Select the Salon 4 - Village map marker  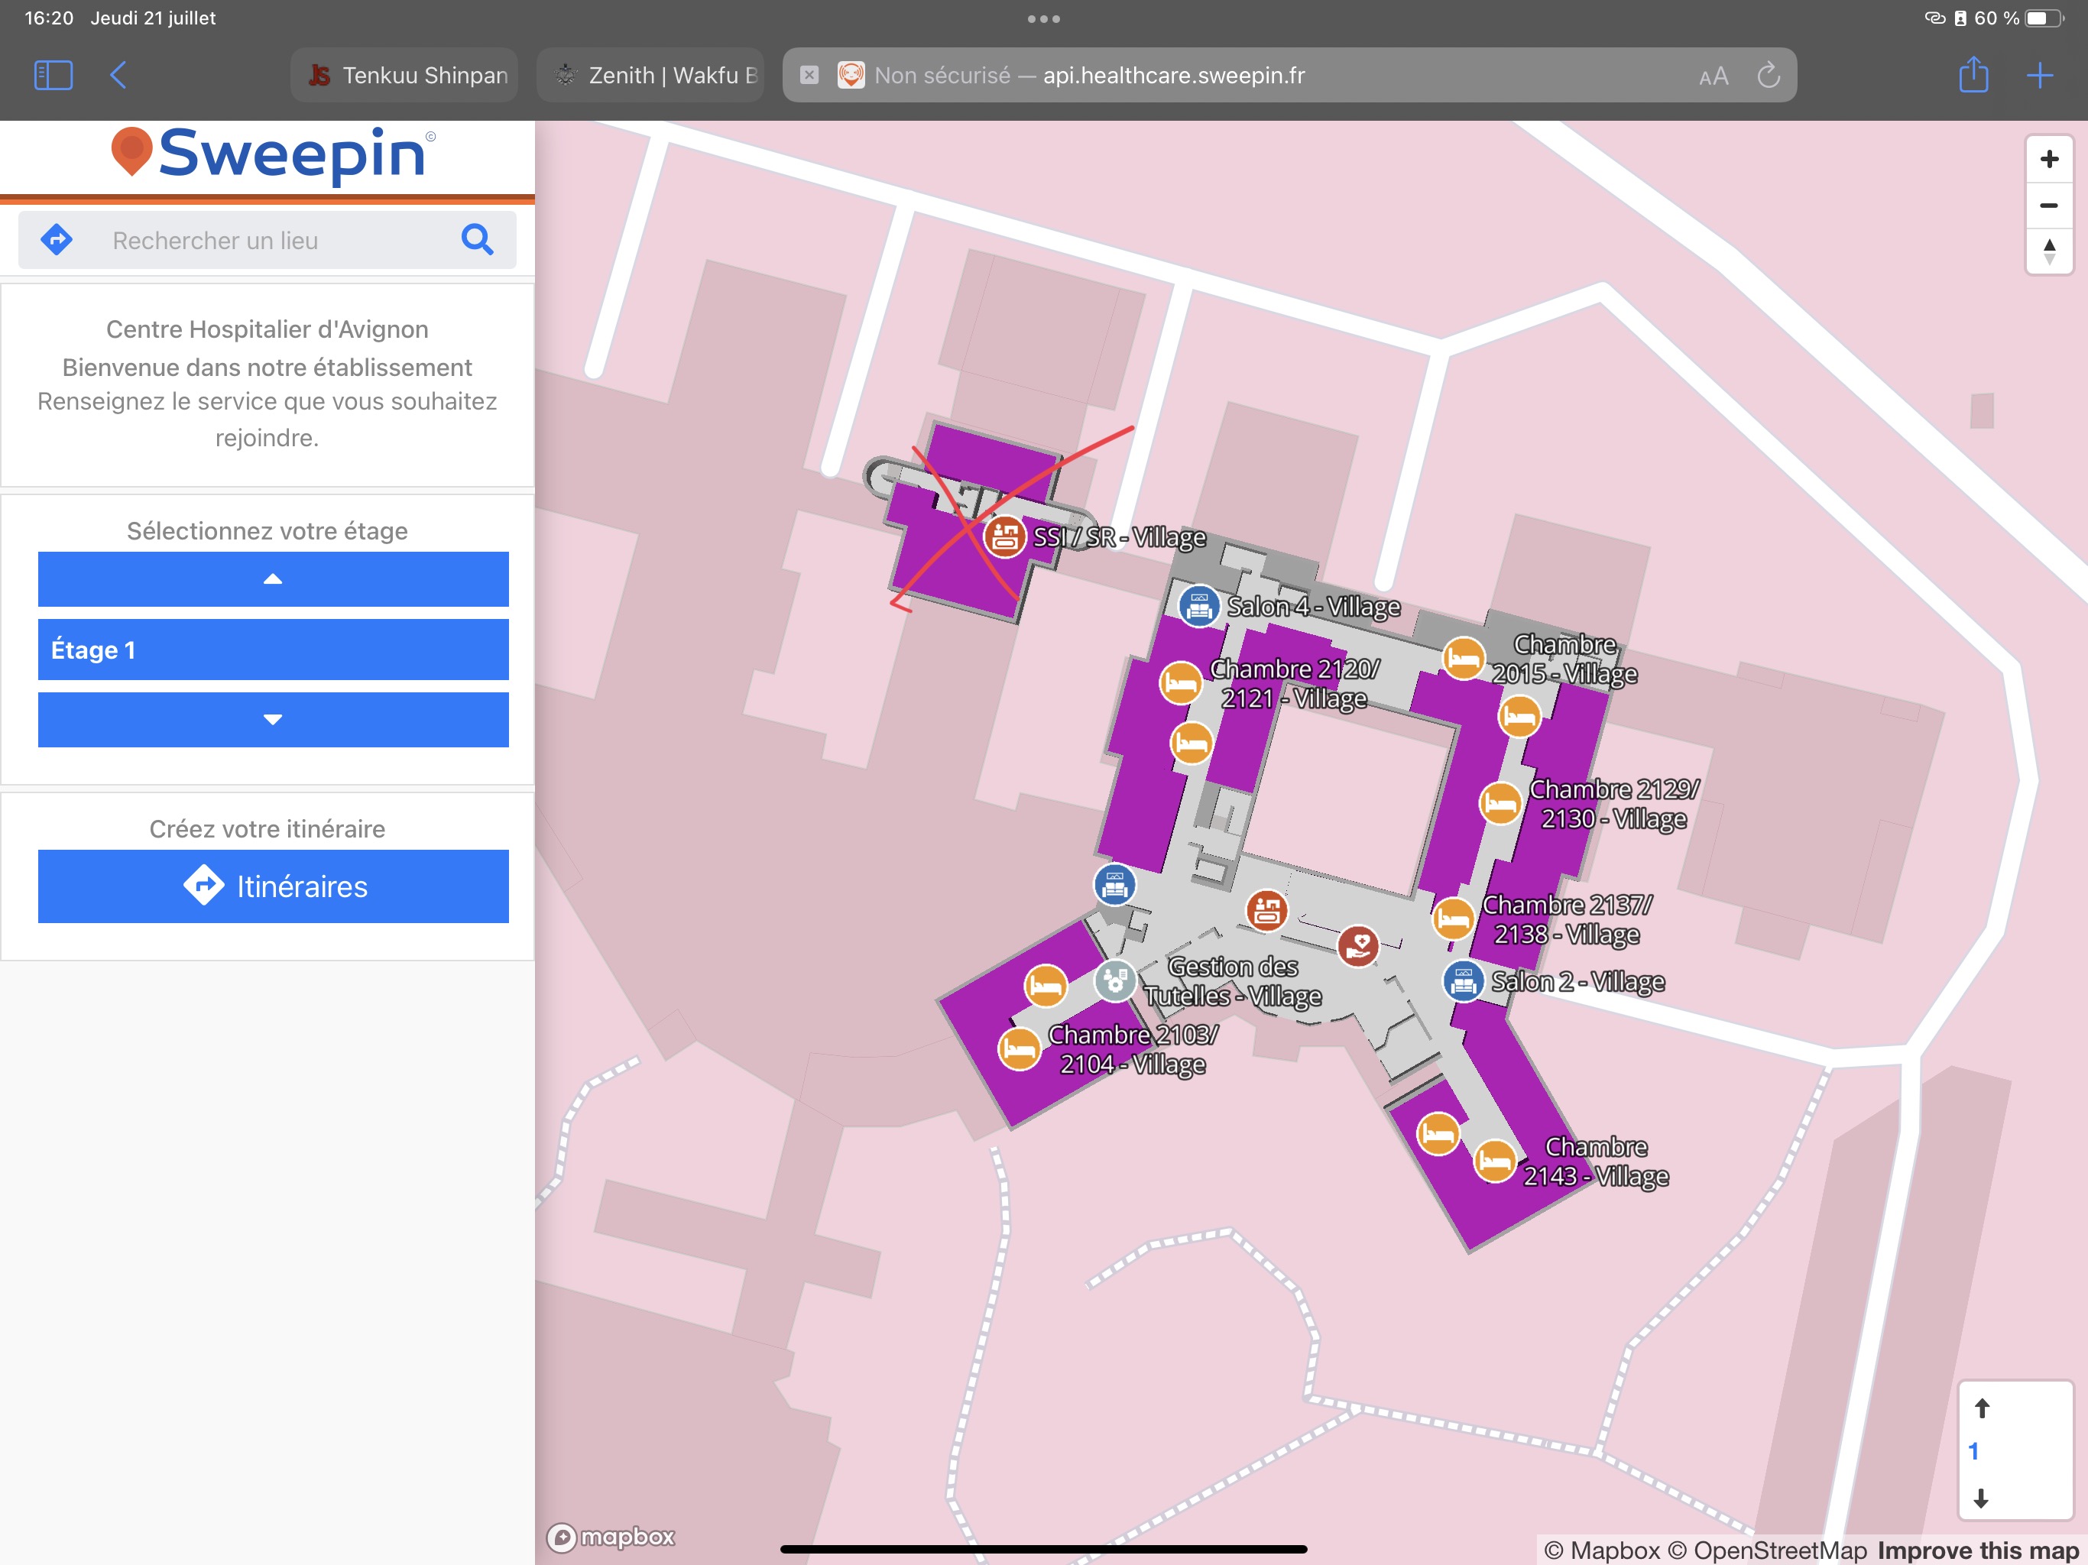1199,606
